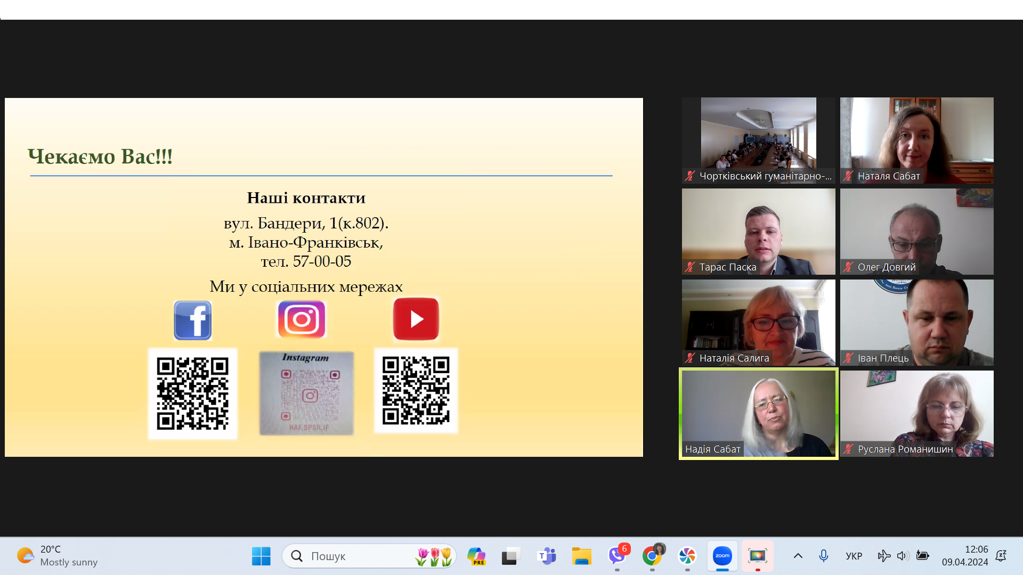Open the Windows Start menu
Screen dimensions: 1023x575
(x=261, y=556)
